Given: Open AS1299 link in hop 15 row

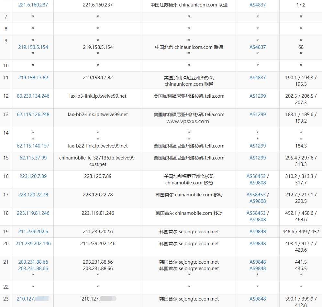Looking at the screenshot, I should pos(258,158).
